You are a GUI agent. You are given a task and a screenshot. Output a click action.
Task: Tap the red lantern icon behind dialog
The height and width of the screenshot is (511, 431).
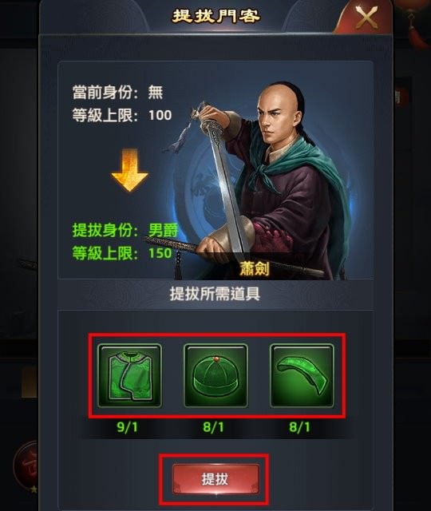coord(412,23)
